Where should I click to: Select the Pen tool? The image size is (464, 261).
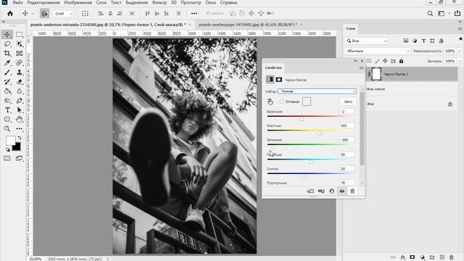coord(20,101)
